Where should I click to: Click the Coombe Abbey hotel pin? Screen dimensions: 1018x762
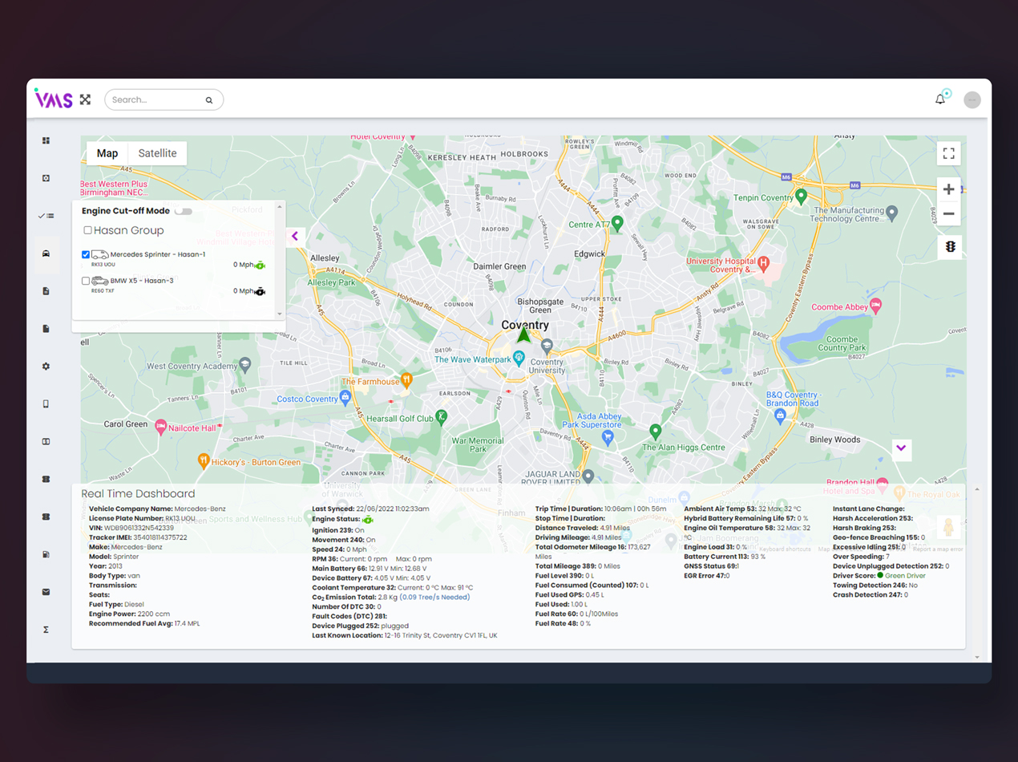point(875,305)
